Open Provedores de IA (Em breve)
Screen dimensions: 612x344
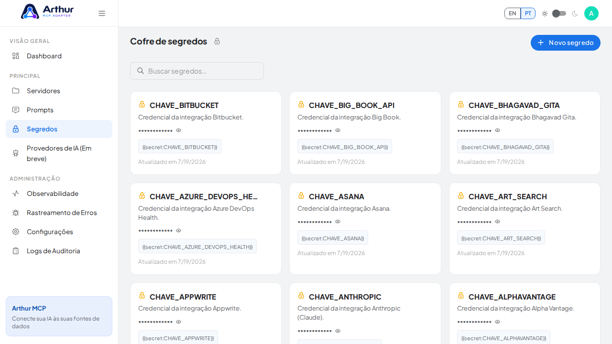click(59, 153)
